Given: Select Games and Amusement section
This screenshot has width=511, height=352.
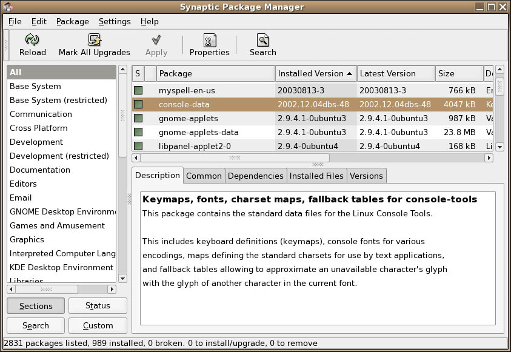Looking at the screenshot, I should (x=62, y=225).
